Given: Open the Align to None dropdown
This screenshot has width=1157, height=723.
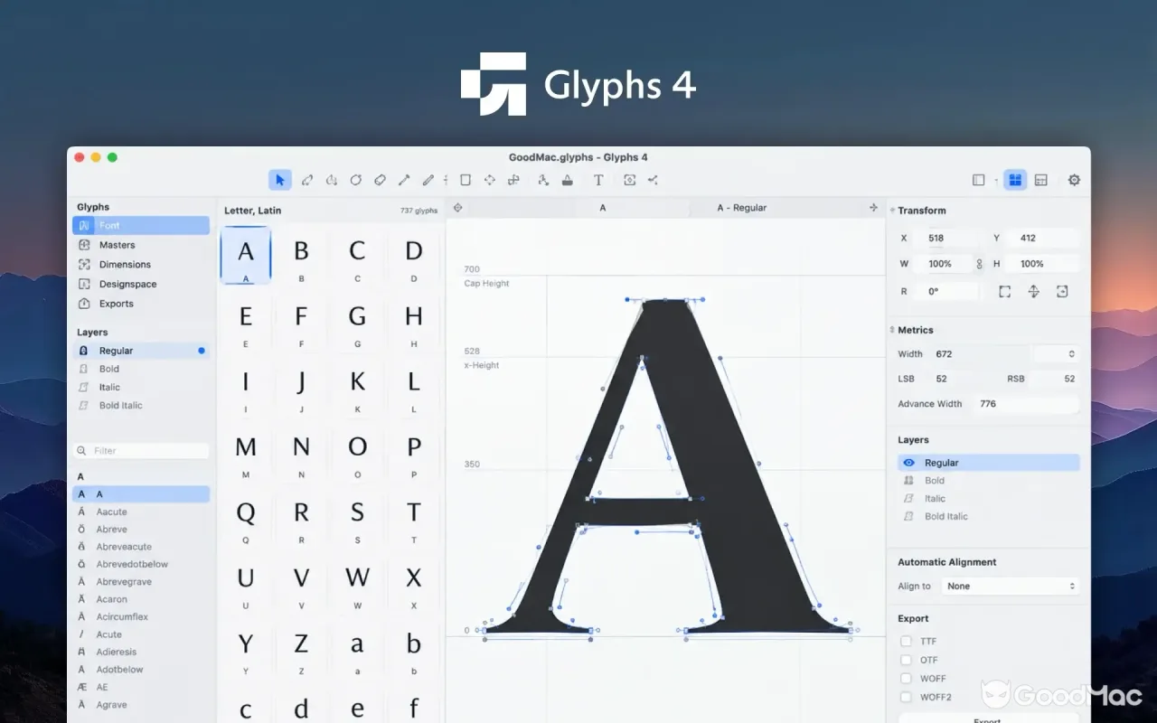Looking at the screenshot, I should (1011, 586).
